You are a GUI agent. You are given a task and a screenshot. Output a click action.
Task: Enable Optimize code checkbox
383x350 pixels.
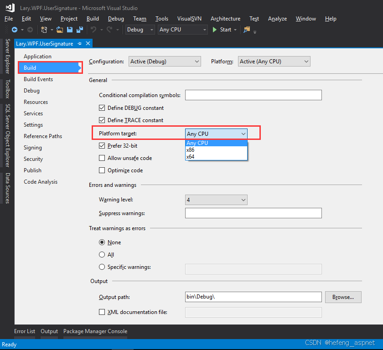click(102, 170)
